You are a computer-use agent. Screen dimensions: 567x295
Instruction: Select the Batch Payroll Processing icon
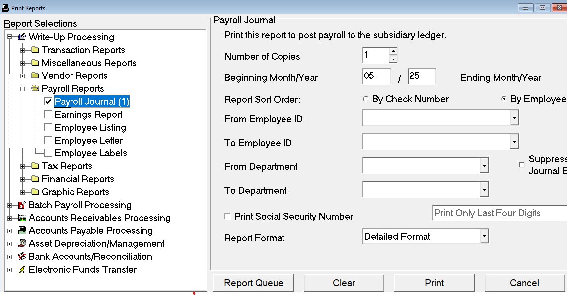click(21, 205)
